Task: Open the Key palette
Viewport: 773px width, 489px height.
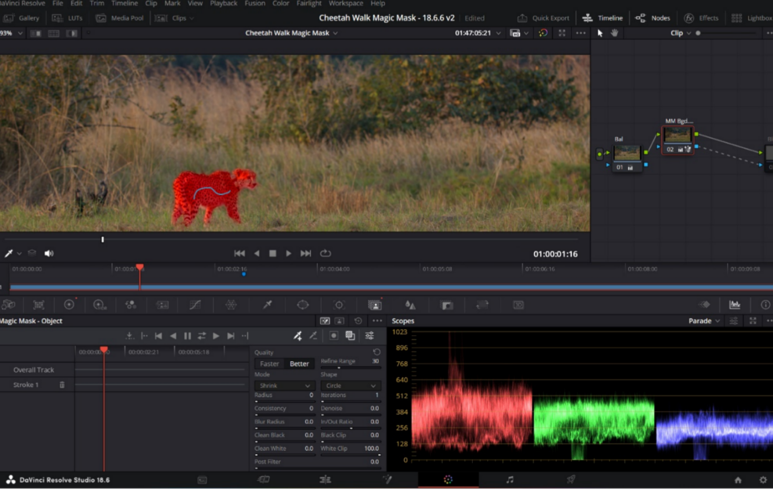Action: pyautogui.click(x=447, y=305)
